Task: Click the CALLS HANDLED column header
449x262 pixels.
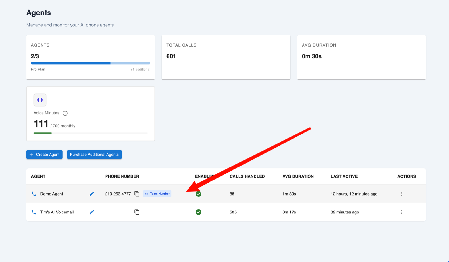Action: 247,176
